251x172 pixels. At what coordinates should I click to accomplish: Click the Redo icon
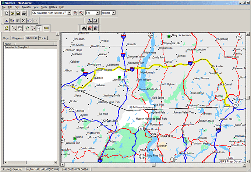(35, 21)
